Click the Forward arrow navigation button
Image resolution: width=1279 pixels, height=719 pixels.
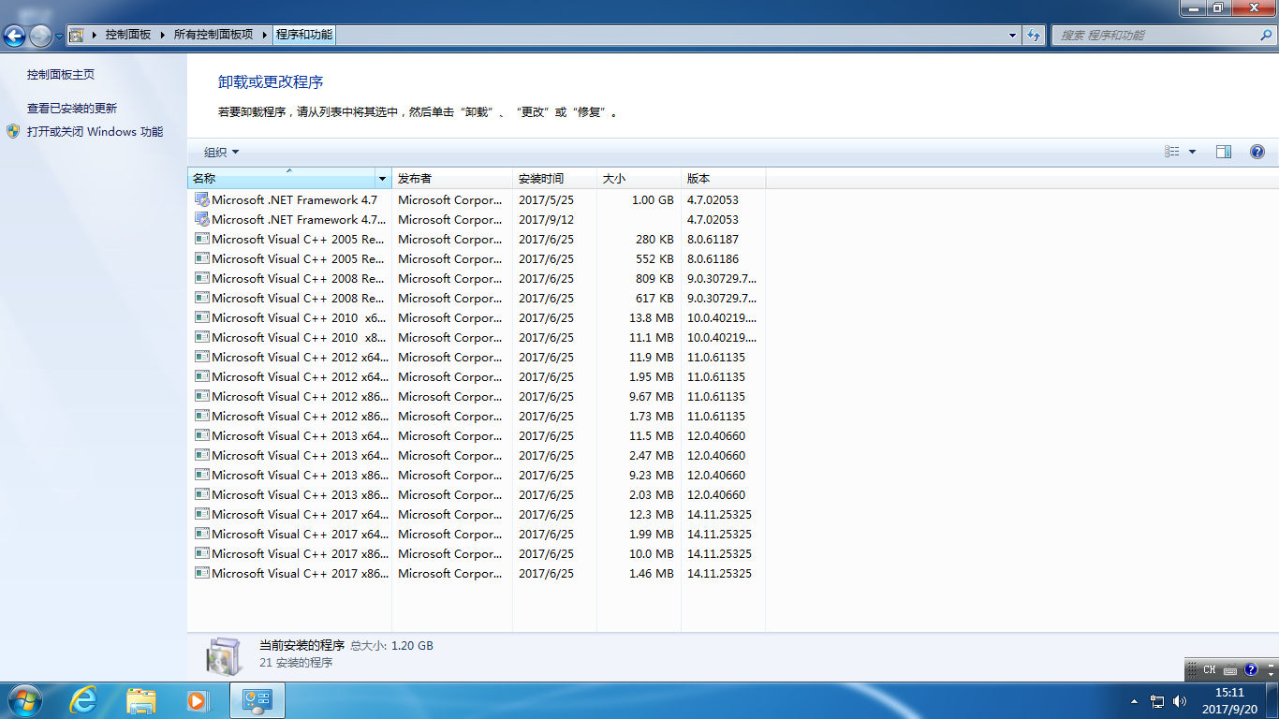40,36
